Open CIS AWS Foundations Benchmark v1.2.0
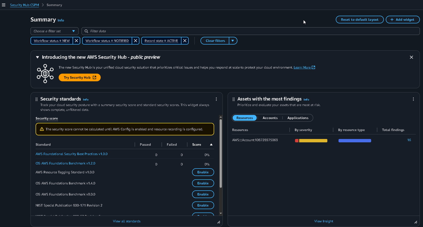This screenshot has height=227, width=423. (65, 163)
